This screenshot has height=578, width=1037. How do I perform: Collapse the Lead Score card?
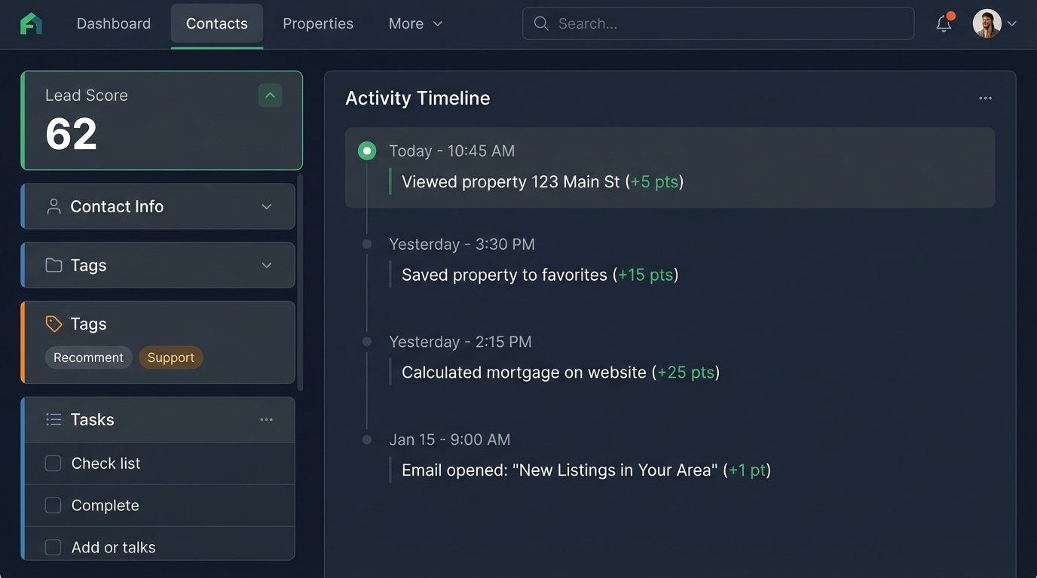[x=270, y=95]
